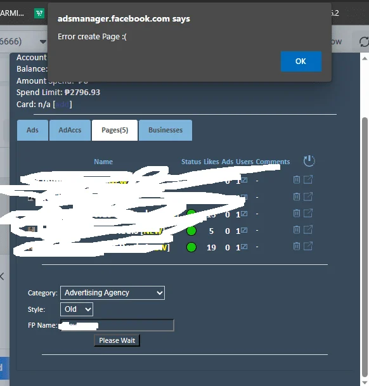Open second row page in new window
The width and height of the screenshot is (369, 386).
tap(308, 196)
